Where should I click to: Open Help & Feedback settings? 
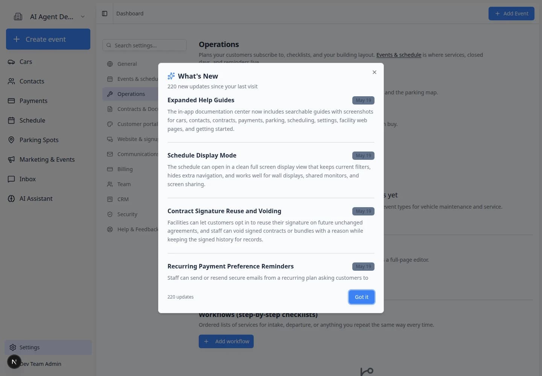130,229
